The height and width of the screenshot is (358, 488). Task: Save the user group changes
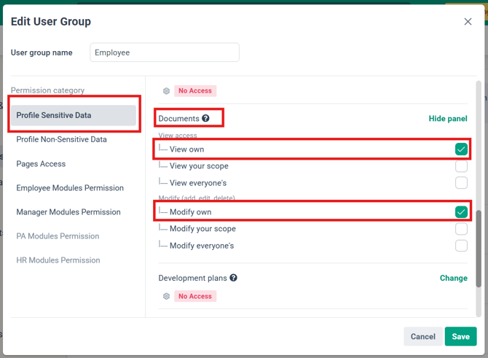460,336
